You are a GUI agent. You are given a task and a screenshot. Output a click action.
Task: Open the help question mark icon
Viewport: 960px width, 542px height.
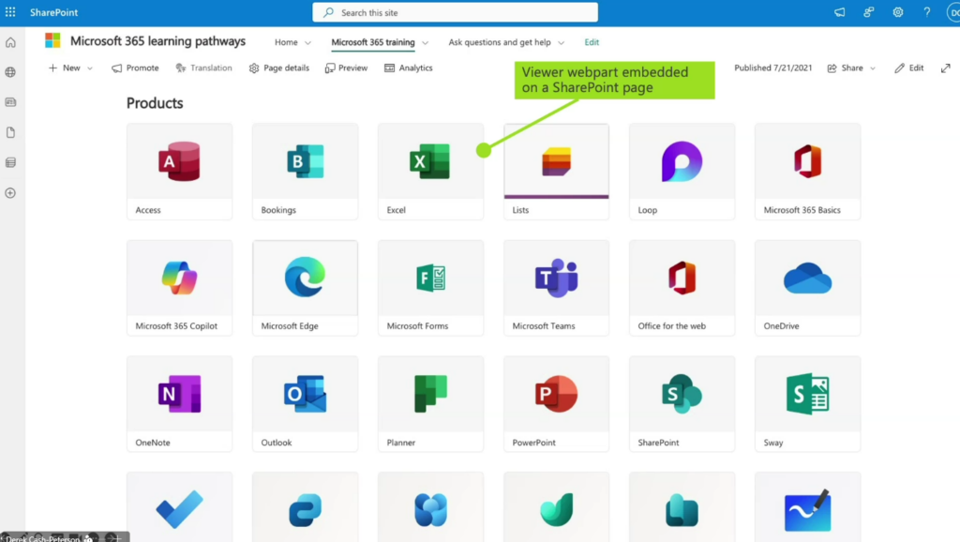926,12
